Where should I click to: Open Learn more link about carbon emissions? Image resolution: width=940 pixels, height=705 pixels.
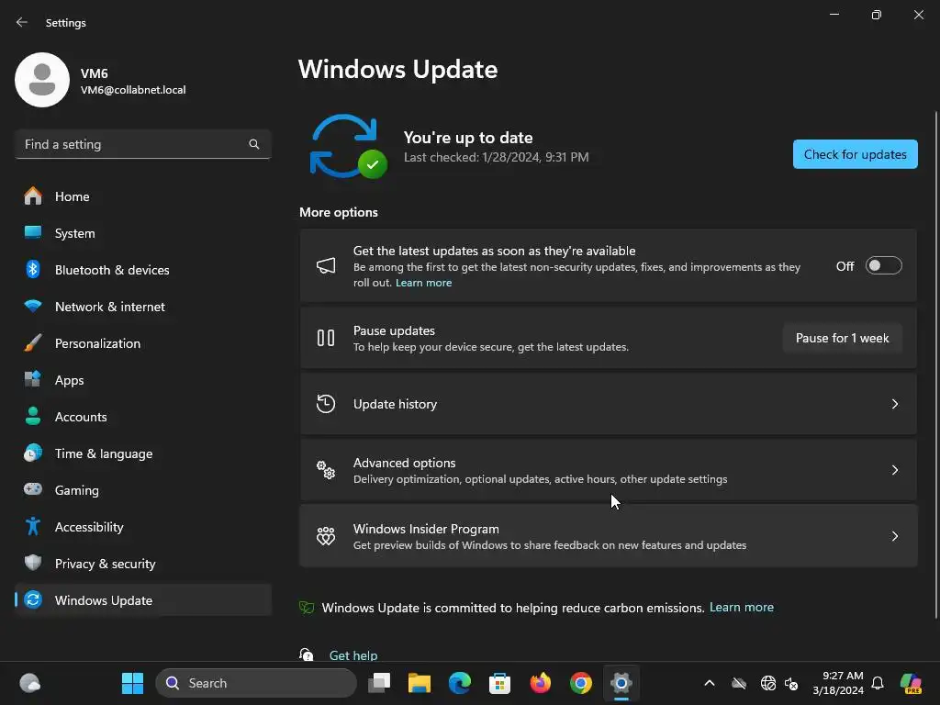[x=742, y=608]
